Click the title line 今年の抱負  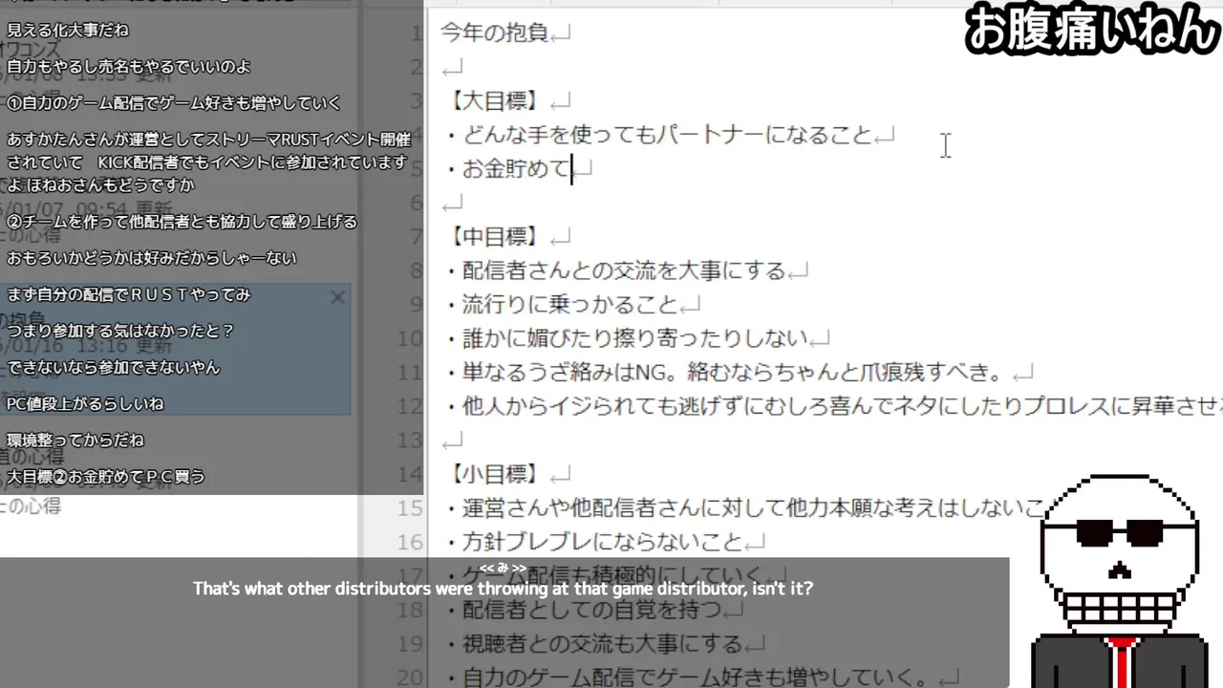coord(495,32)
